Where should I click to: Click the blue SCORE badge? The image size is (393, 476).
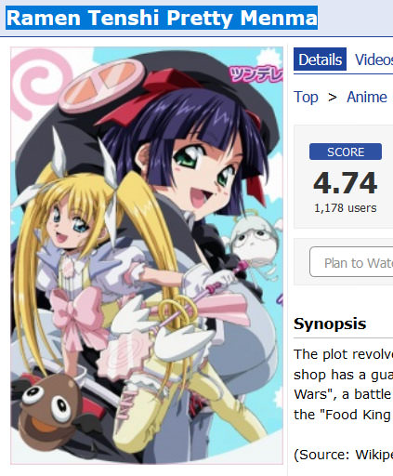(x=346, y=152)
